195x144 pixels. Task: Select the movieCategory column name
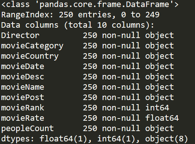[x=32, y=46]
